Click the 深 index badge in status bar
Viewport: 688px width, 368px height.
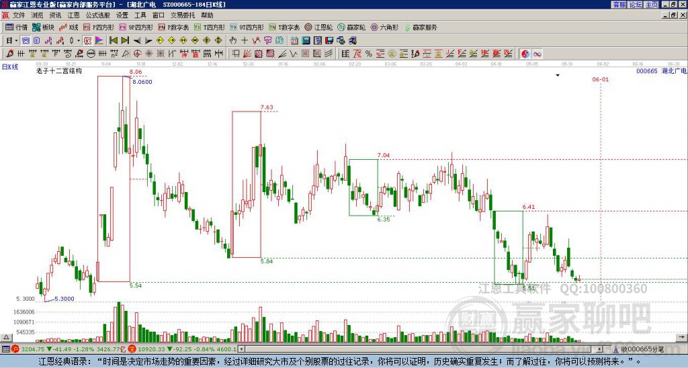(x=132, y=349)
